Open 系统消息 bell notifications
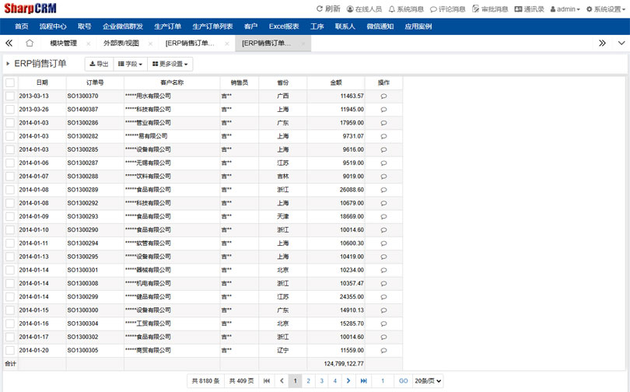This screenshot has width=630, height=392. click(x=406, y=9)
